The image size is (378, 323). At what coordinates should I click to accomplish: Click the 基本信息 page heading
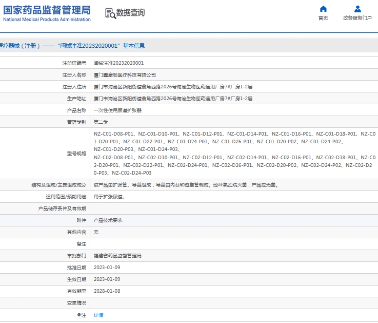[x=134, y=46]
